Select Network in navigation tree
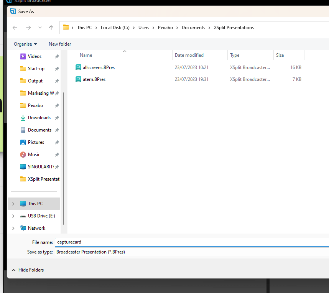The width and height of the screenshot is (329, 293). click(x=36, y=228)
